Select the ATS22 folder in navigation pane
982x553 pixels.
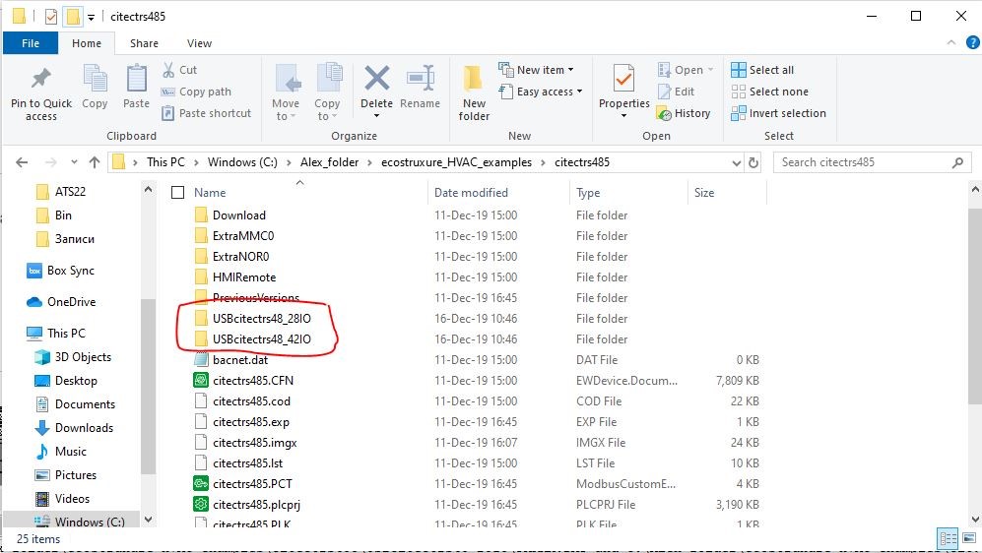[x=61, y=192]
